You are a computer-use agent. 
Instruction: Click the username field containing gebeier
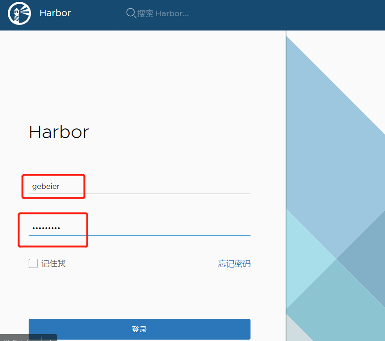pos(140,186)
